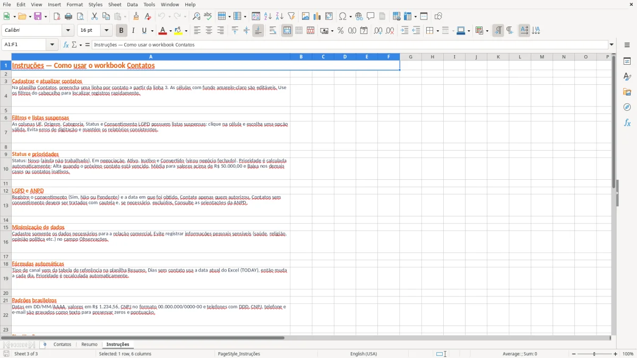Toggle AutoFilter funnel icon
This screenshot has height=358, width=637.
coord(291,16)
